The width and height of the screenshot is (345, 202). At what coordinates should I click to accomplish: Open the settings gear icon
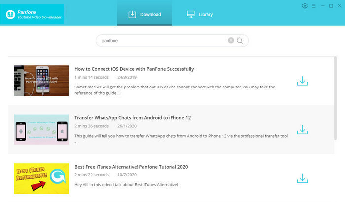(305, 6)
